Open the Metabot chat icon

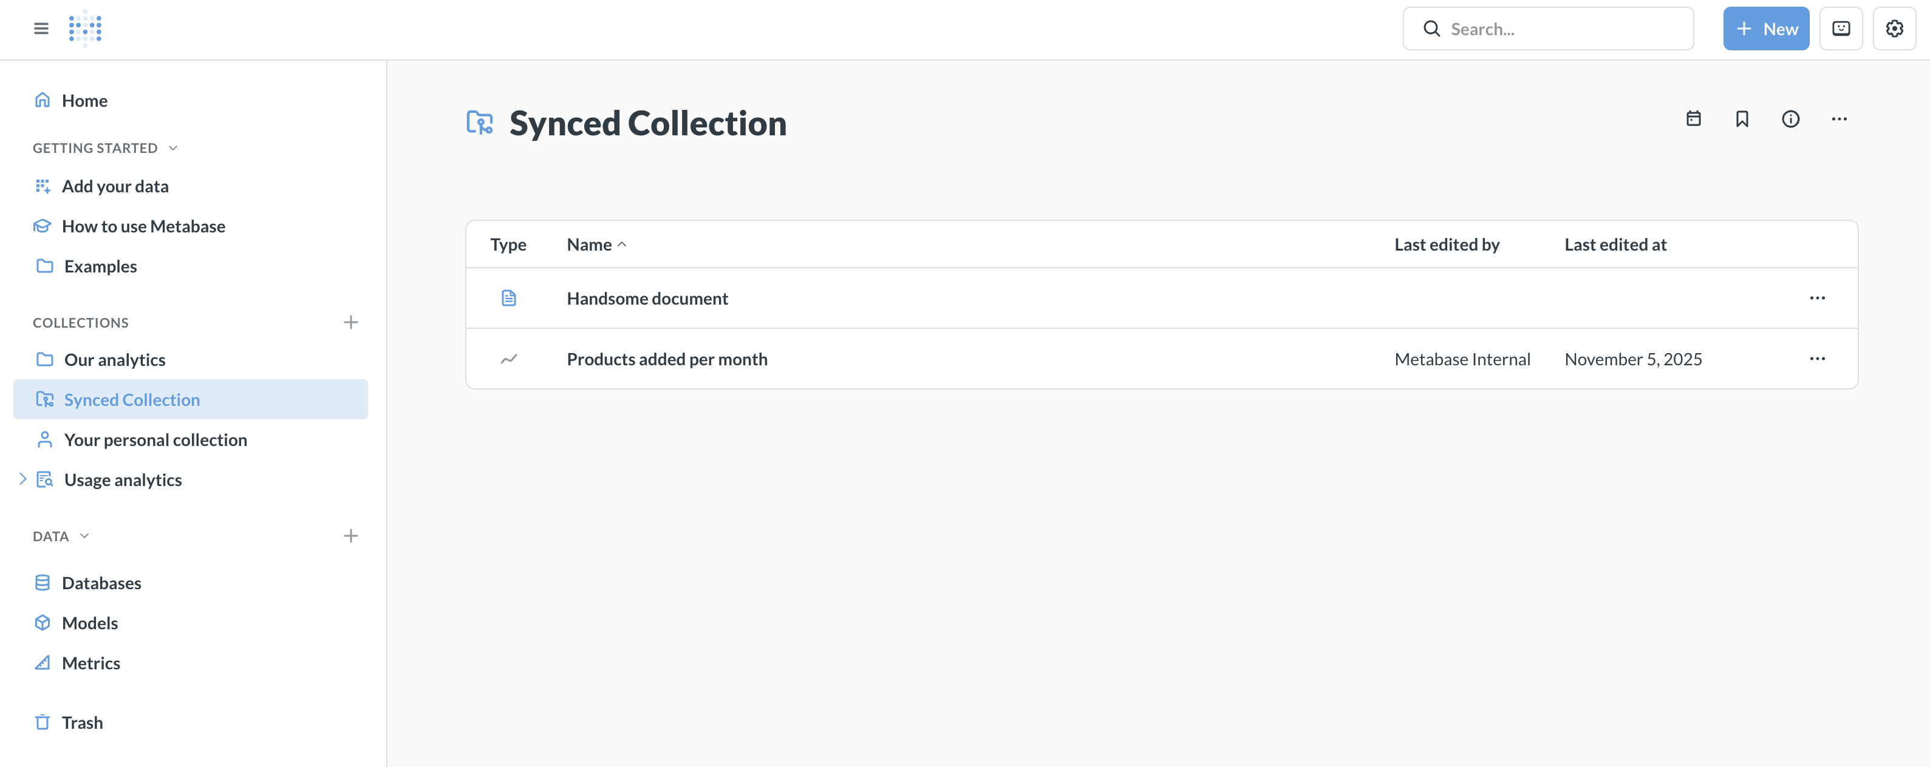[x=1841, y=29]
